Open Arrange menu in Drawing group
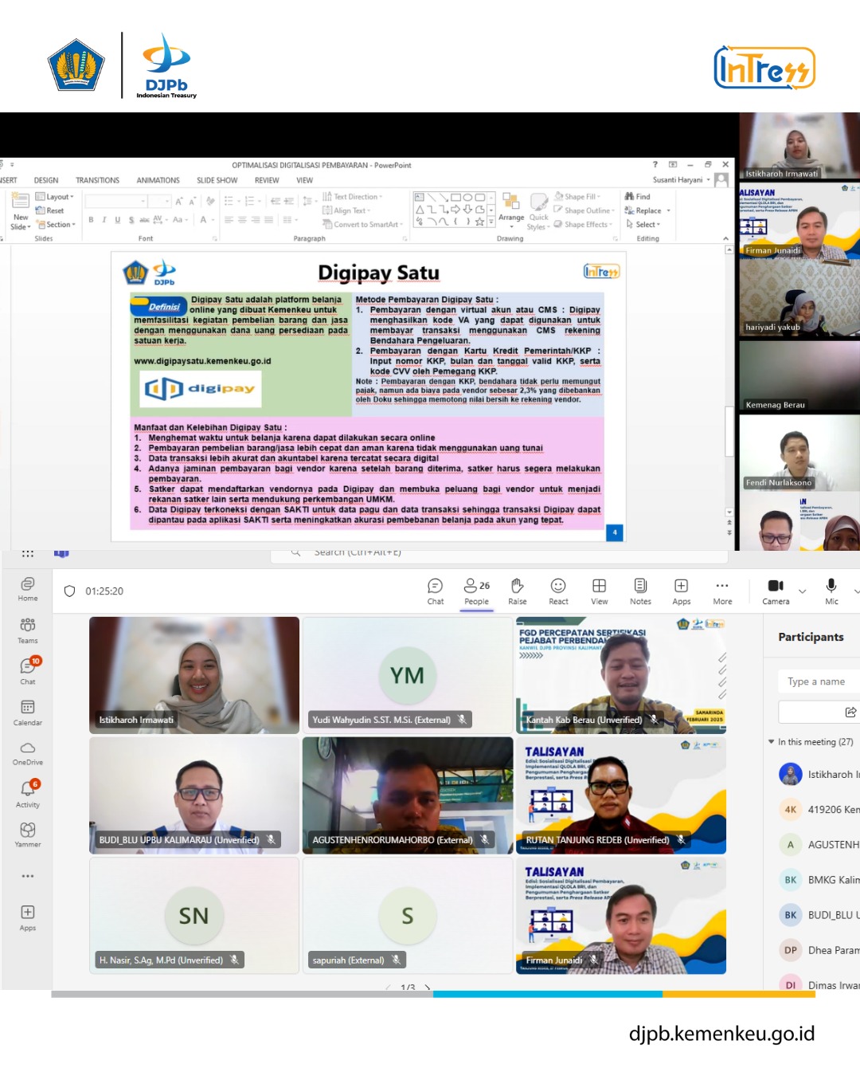 point(511,207)
